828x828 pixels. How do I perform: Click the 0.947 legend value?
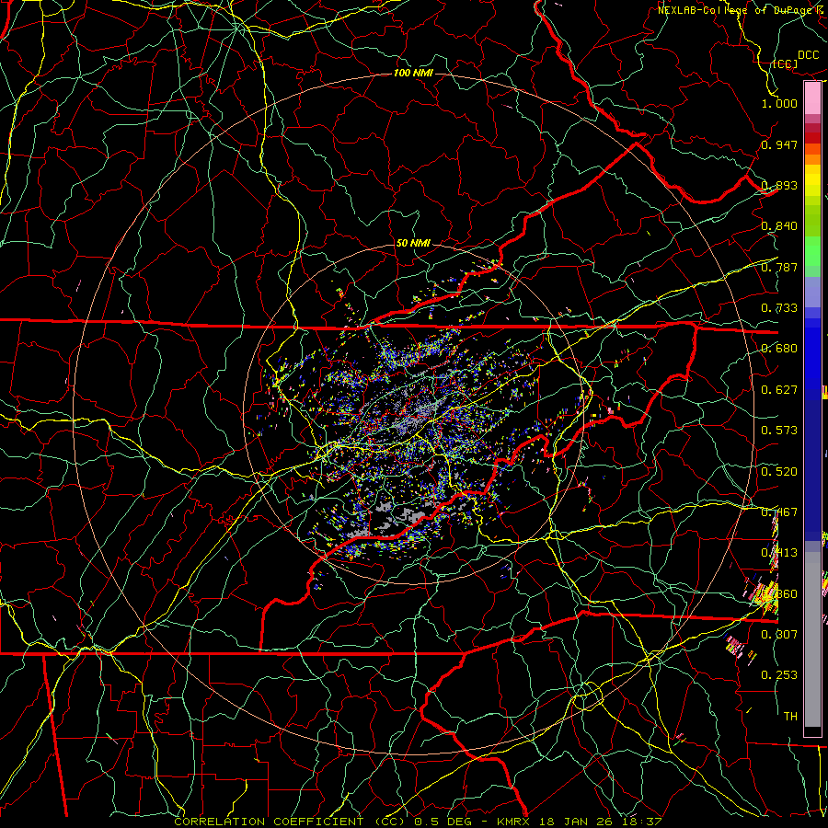coord(779,144)
